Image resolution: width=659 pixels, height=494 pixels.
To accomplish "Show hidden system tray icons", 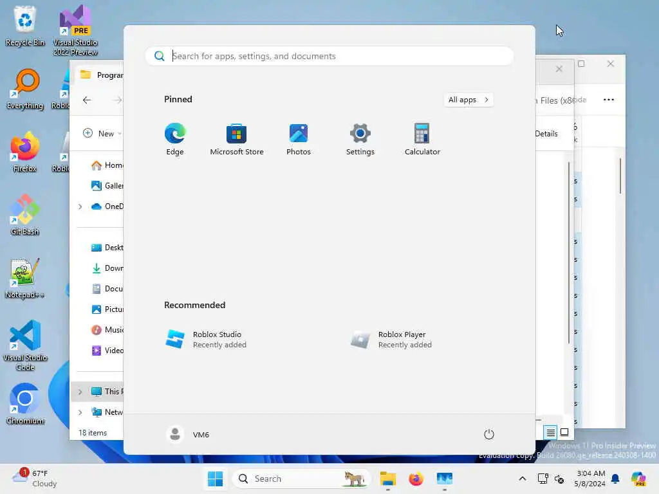I will [522, 479].
